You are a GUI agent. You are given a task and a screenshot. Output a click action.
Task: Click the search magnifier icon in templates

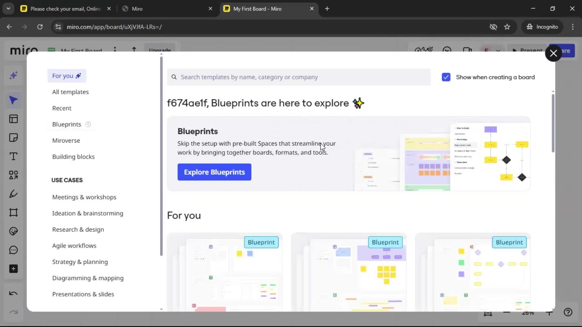click(x=174, y=77)
